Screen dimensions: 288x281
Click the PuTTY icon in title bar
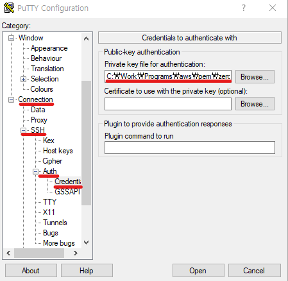pos(9,8)
